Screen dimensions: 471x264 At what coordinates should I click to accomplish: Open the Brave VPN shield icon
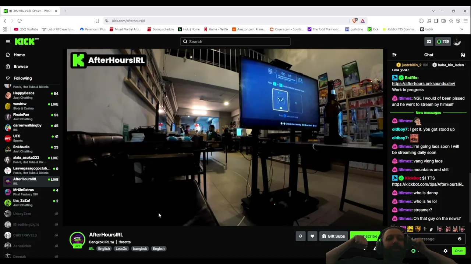[x=458, y=21]
